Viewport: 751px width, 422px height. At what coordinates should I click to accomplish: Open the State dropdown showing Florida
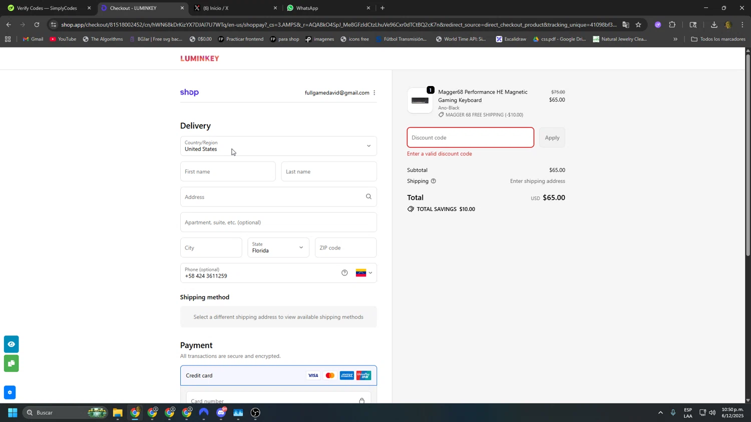coord(278,247)
